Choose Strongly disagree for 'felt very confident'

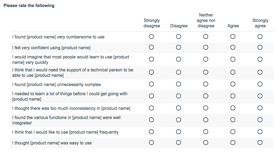click(x=151, y=47)
